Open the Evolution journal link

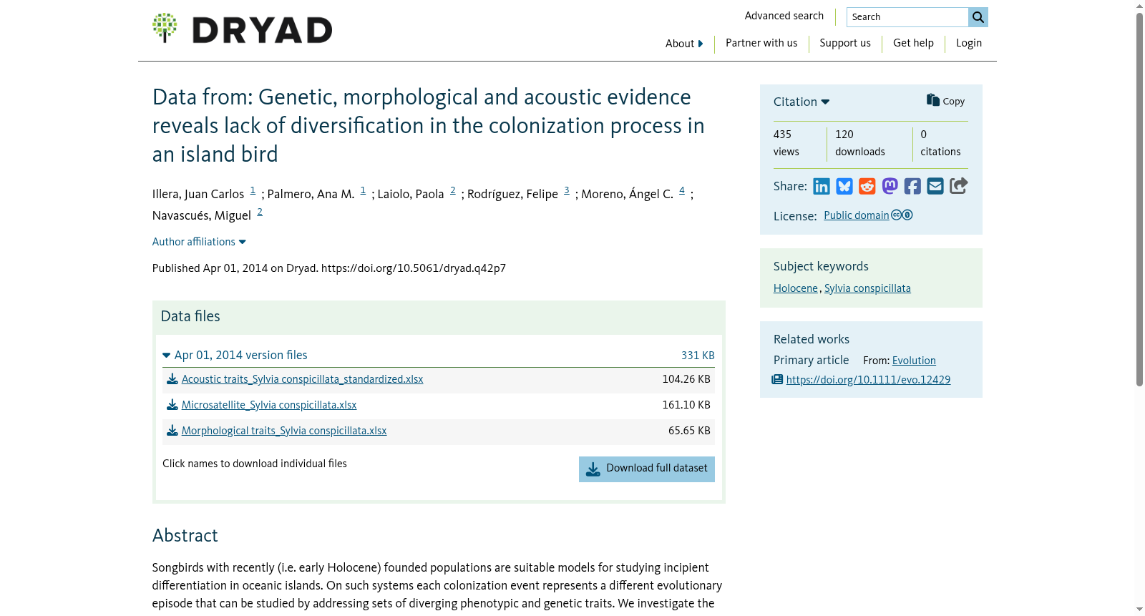point(914,361)
